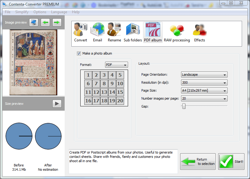
Task: Show previous image with left green arrow
Action: point(45,22)
